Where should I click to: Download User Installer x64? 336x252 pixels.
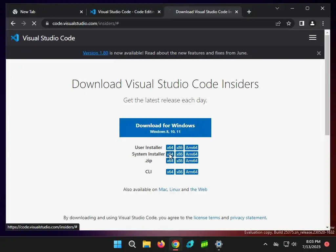170,147
